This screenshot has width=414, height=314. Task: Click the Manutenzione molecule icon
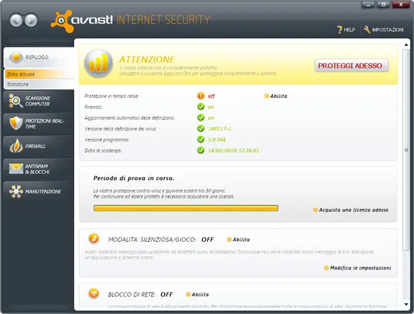point(16,192)
